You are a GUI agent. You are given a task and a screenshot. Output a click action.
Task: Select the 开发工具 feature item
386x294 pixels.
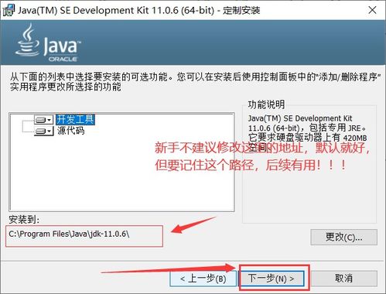tap(75, 120)
